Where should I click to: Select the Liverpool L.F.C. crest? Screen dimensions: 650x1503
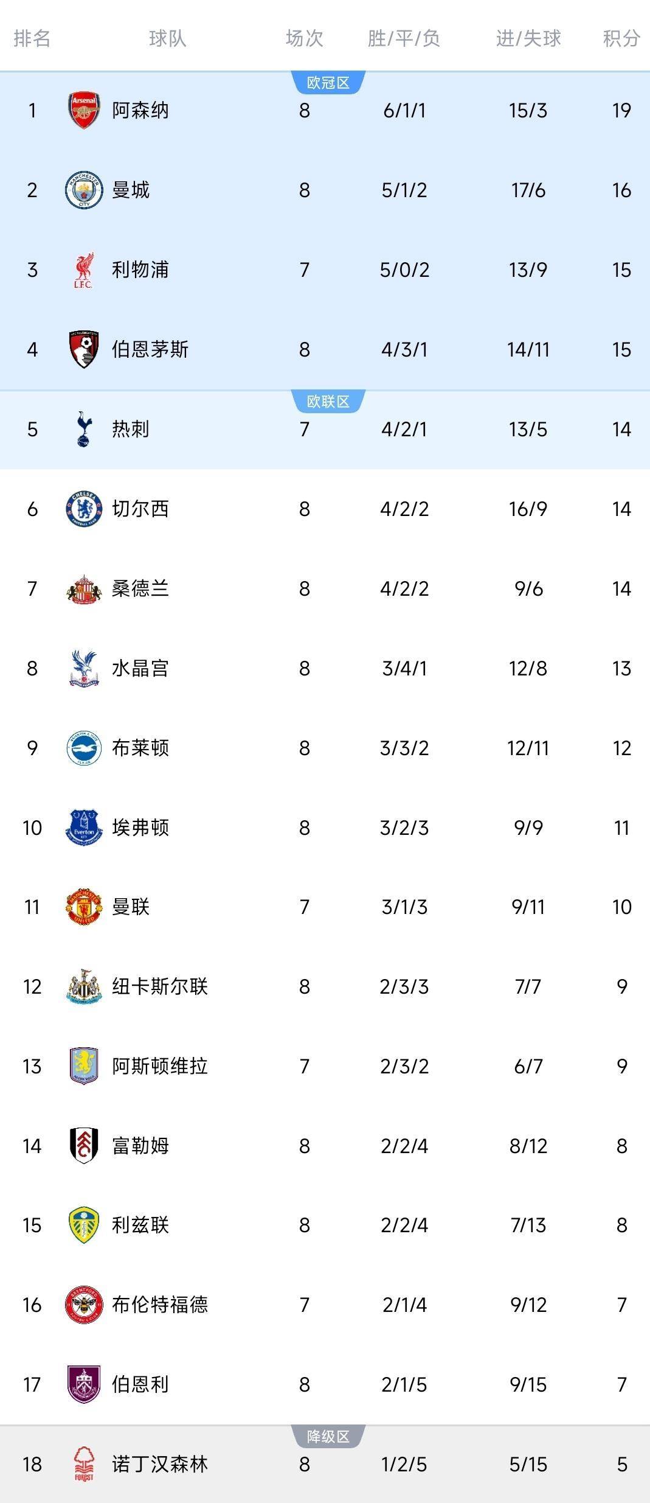[x=84, y=270]
